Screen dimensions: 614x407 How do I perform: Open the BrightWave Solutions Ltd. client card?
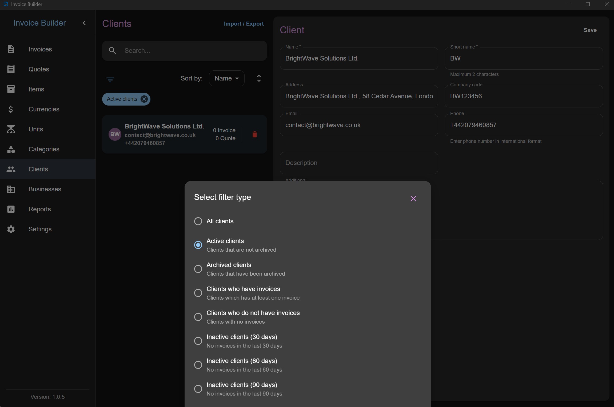point(184,134)
